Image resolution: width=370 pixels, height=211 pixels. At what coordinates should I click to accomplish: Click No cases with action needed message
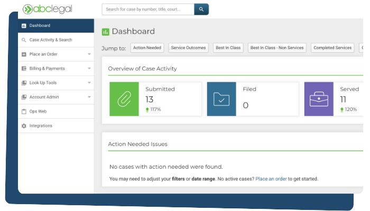click(x=166, y=167)
